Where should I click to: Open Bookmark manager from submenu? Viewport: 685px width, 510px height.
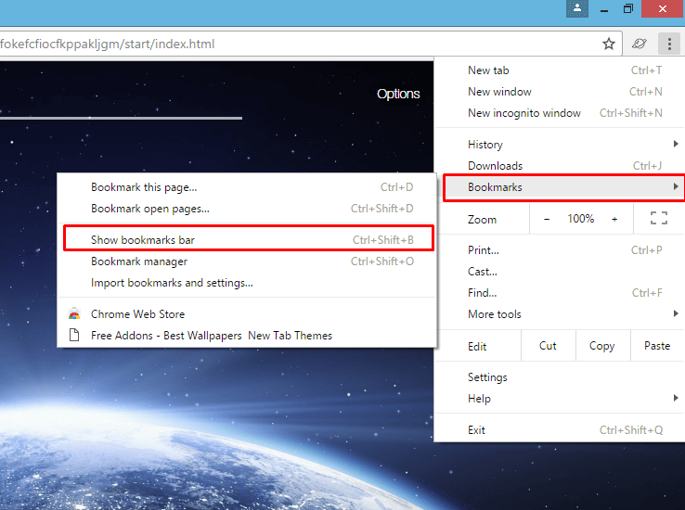coord(139,261)
